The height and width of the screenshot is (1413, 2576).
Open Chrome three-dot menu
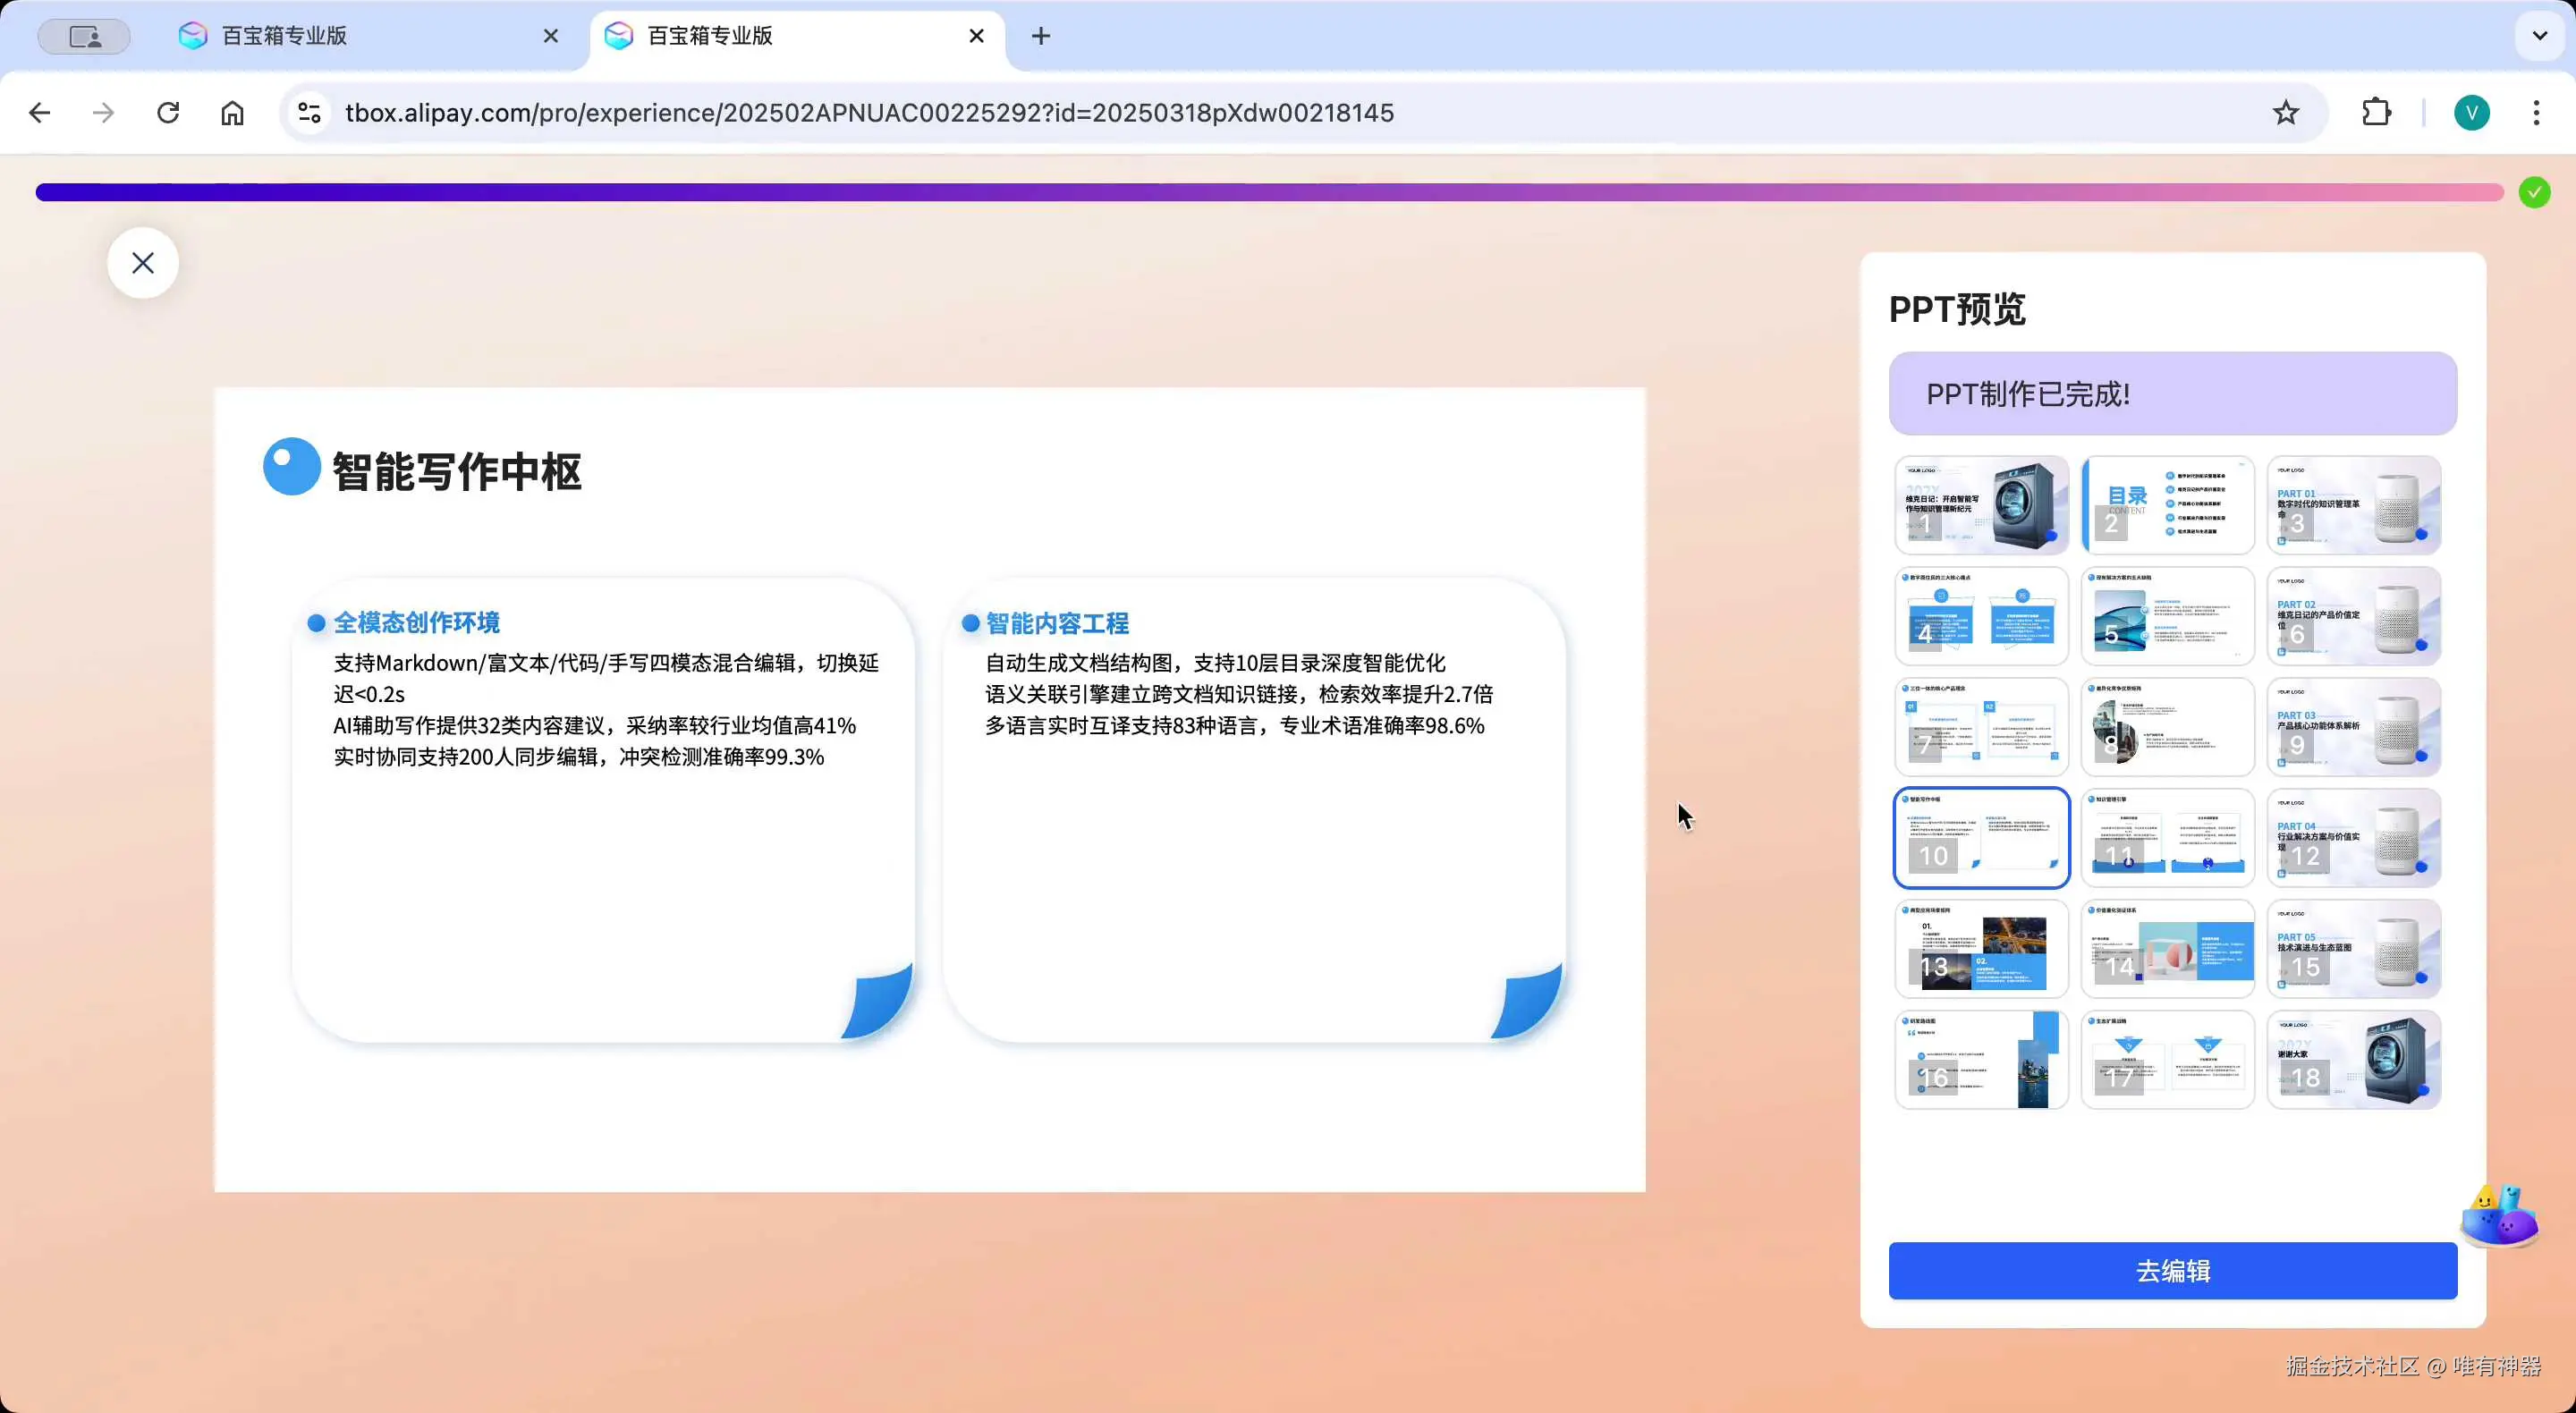[x=2536, y=113]
